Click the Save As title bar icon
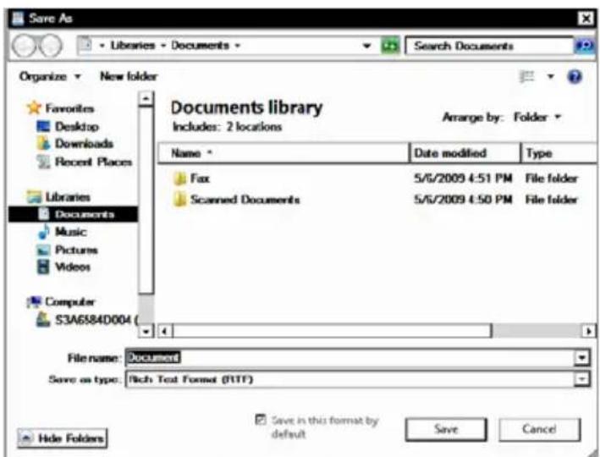 pyautogui.click(x=18, y=19)
